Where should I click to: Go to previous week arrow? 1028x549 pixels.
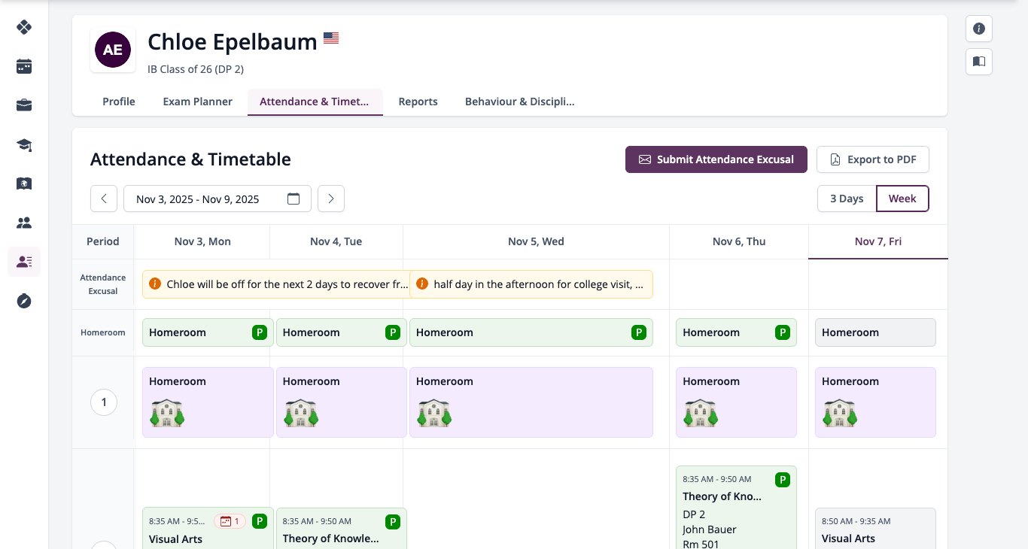coord(104,199)
